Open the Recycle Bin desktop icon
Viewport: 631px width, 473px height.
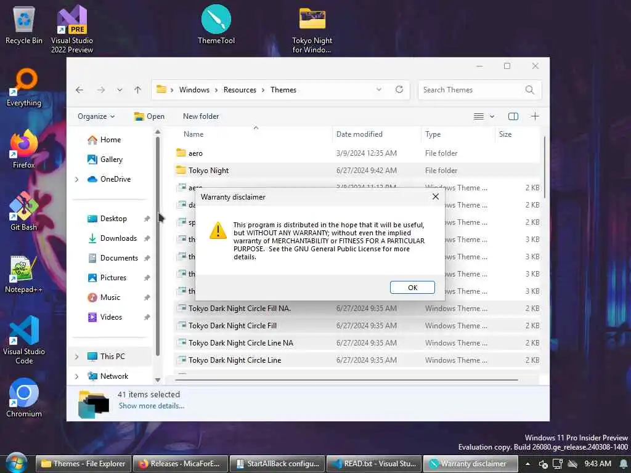[x=24, y=26]
